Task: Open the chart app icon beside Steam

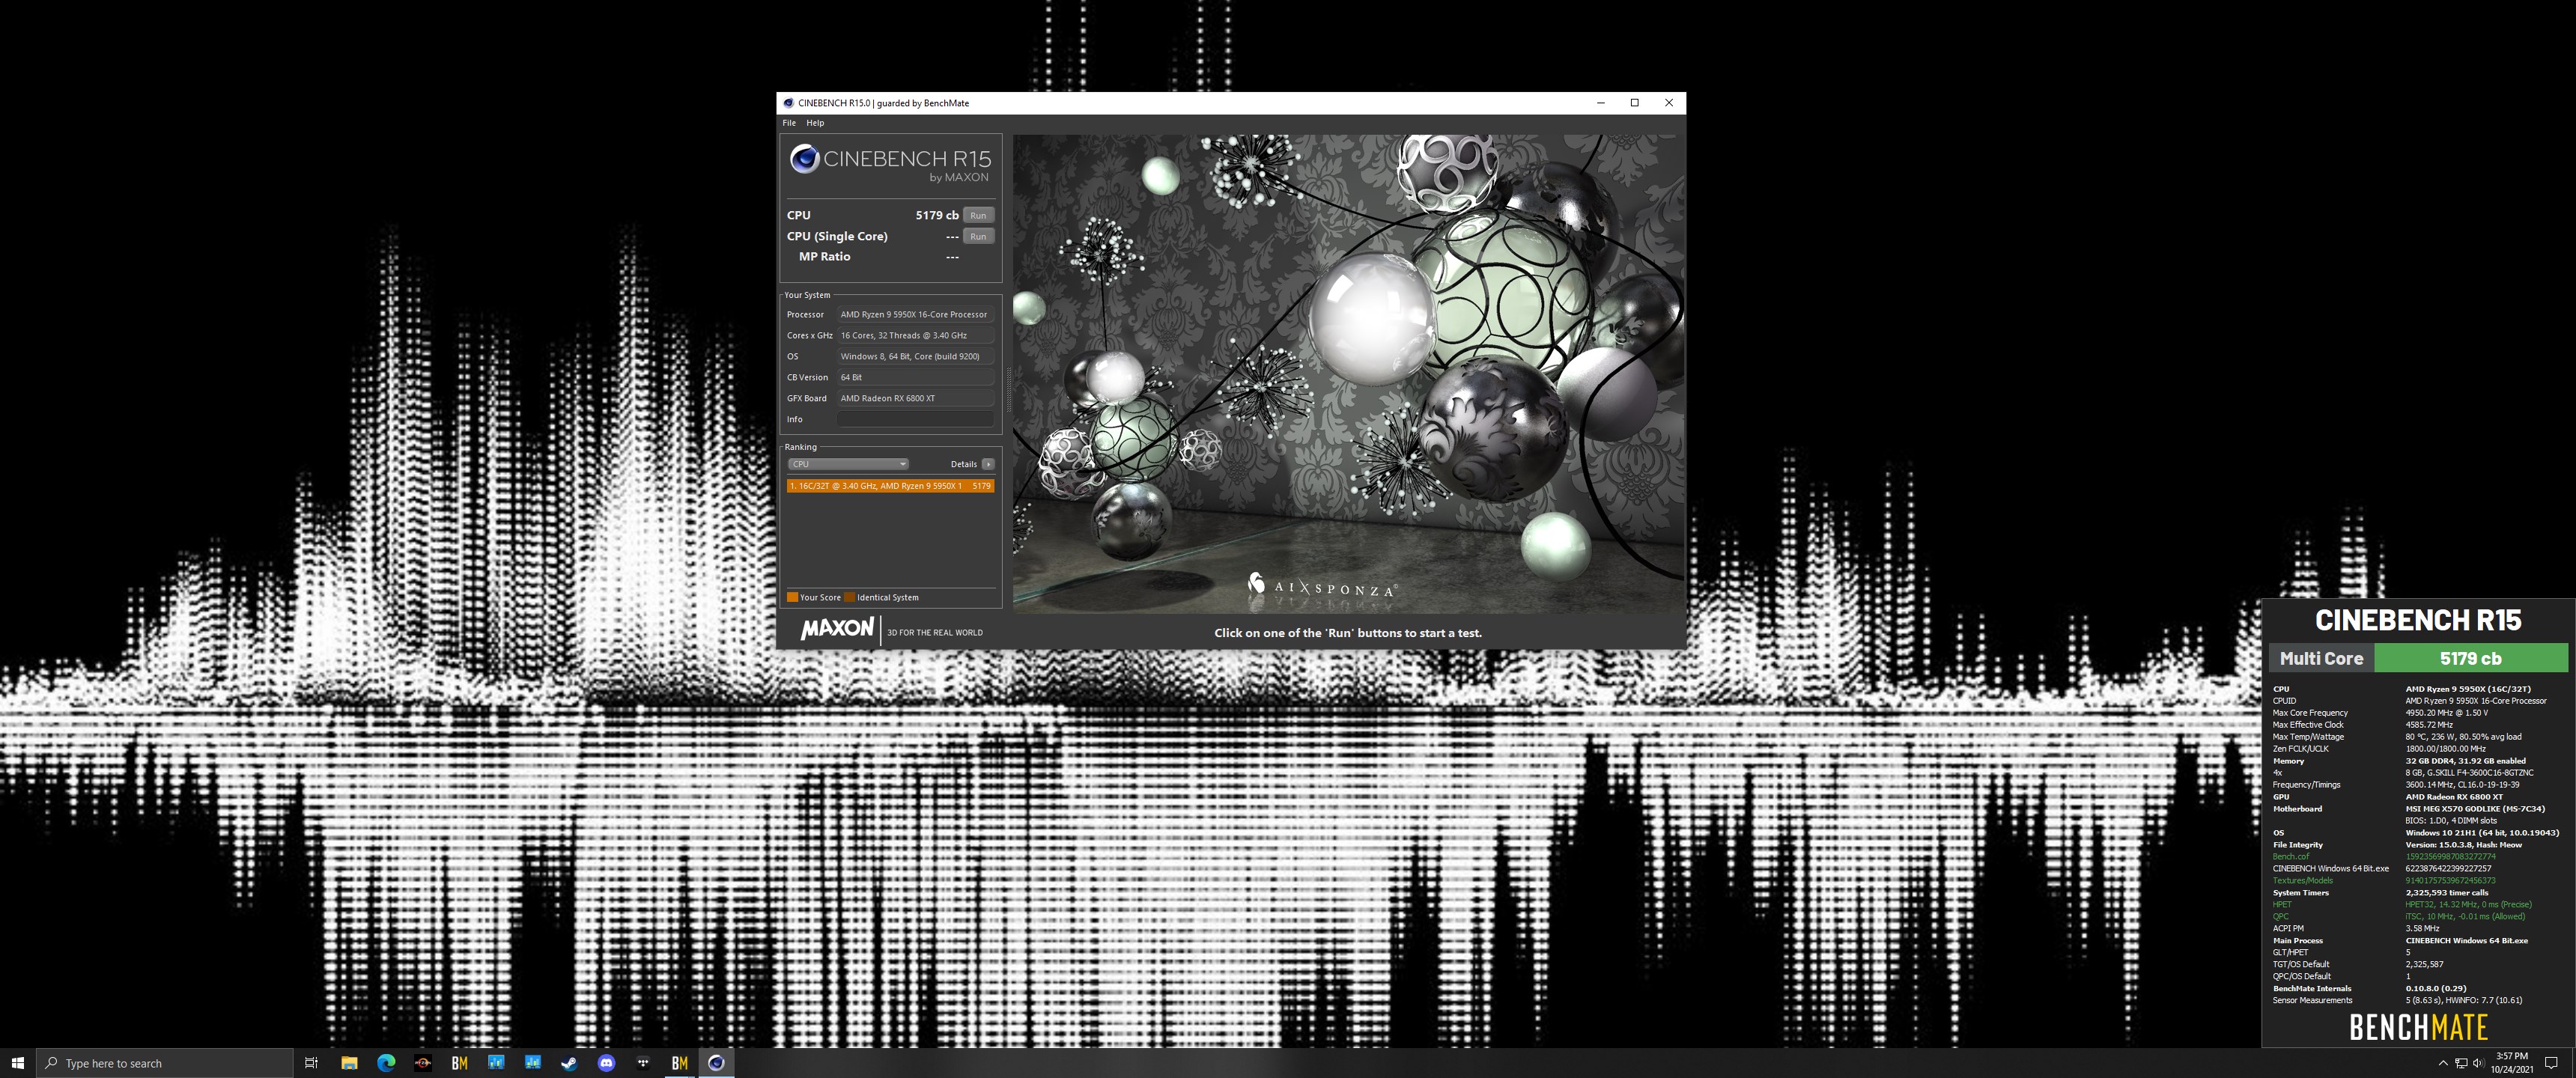Action: point(533,1063)
